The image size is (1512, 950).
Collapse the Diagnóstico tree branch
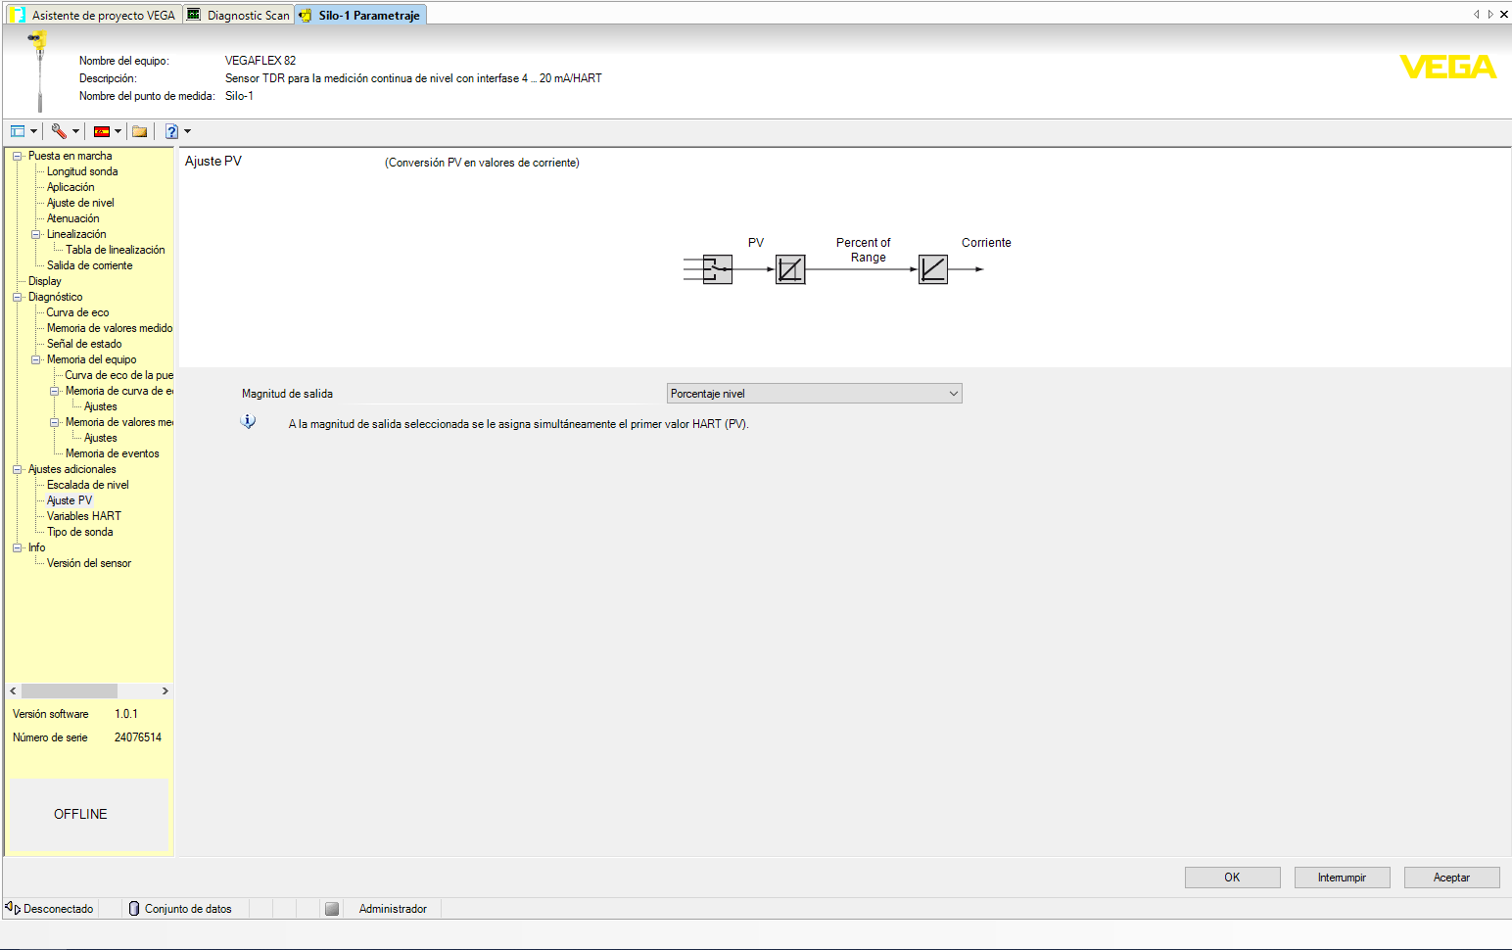tap(17, 296)
